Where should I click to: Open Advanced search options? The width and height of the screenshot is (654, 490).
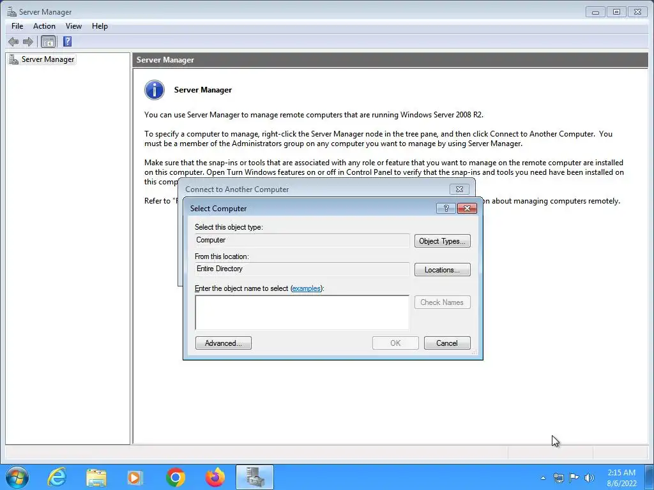(x=223, y=343)
